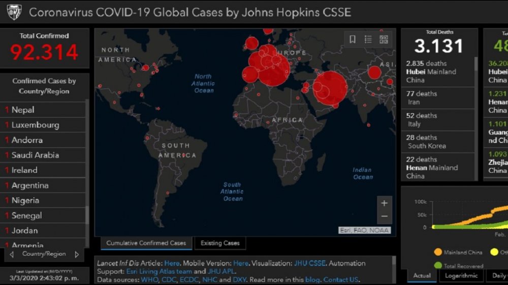The image size is (508, 285).
Task: Zoom out on the map with minus
Action: pyautogui.click(x=384, y=217)
